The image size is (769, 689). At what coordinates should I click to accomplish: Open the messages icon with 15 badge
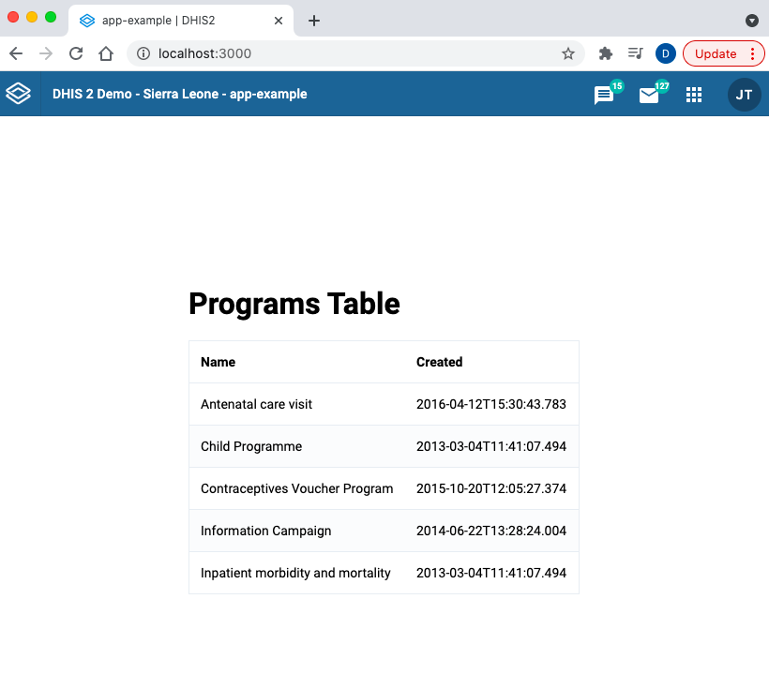pos(604,95)
